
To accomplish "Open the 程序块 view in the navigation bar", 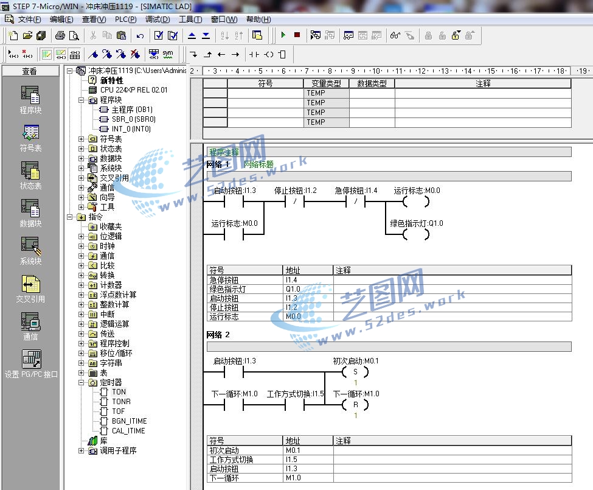I will tap(30, 100).
